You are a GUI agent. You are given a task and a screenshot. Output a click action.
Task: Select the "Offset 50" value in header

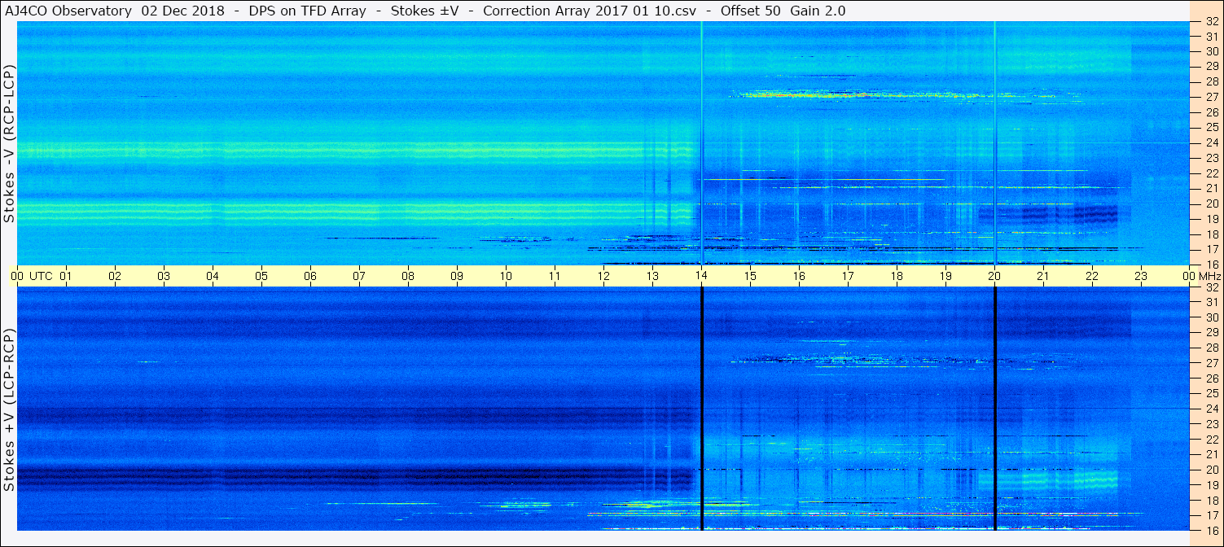tap(750, 11)
